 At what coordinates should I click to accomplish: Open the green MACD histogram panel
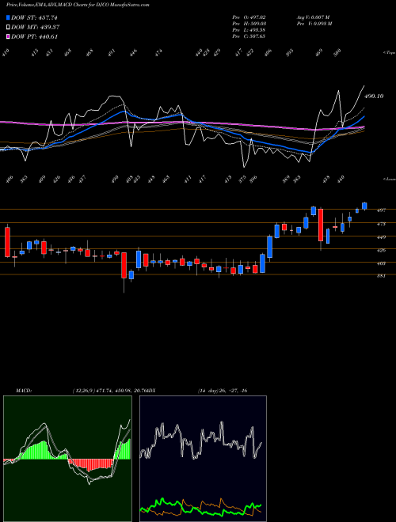click(67, 459)
